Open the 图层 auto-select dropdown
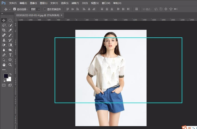Viewport: 197px width, 129px height. [x=35, y=9]
